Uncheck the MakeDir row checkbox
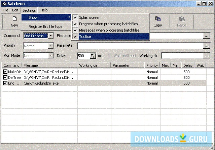 [5, 72]
